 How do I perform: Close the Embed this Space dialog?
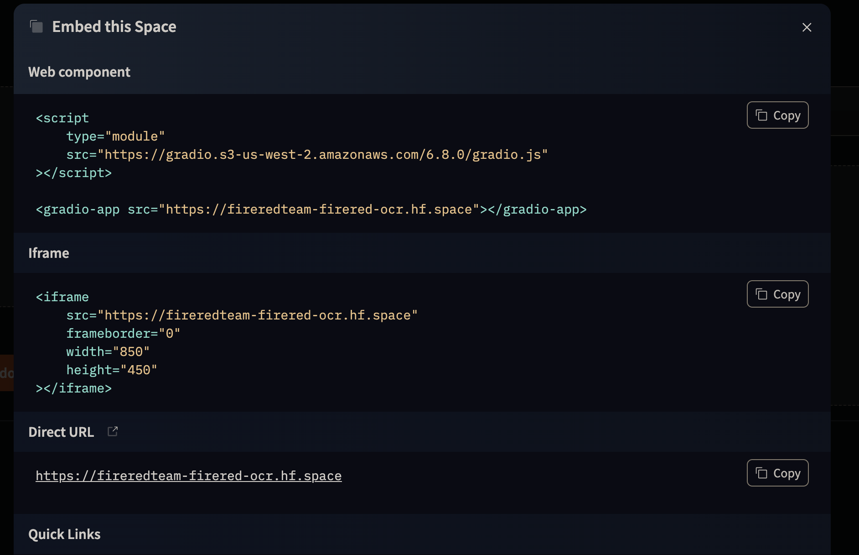(807, 27)
